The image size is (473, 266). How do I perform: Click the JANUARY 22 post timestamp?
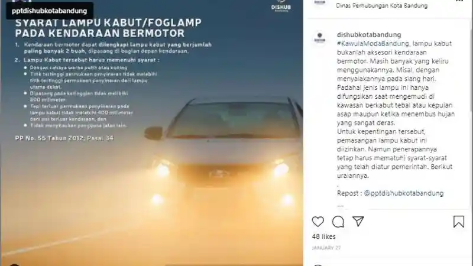click(326, 248)
